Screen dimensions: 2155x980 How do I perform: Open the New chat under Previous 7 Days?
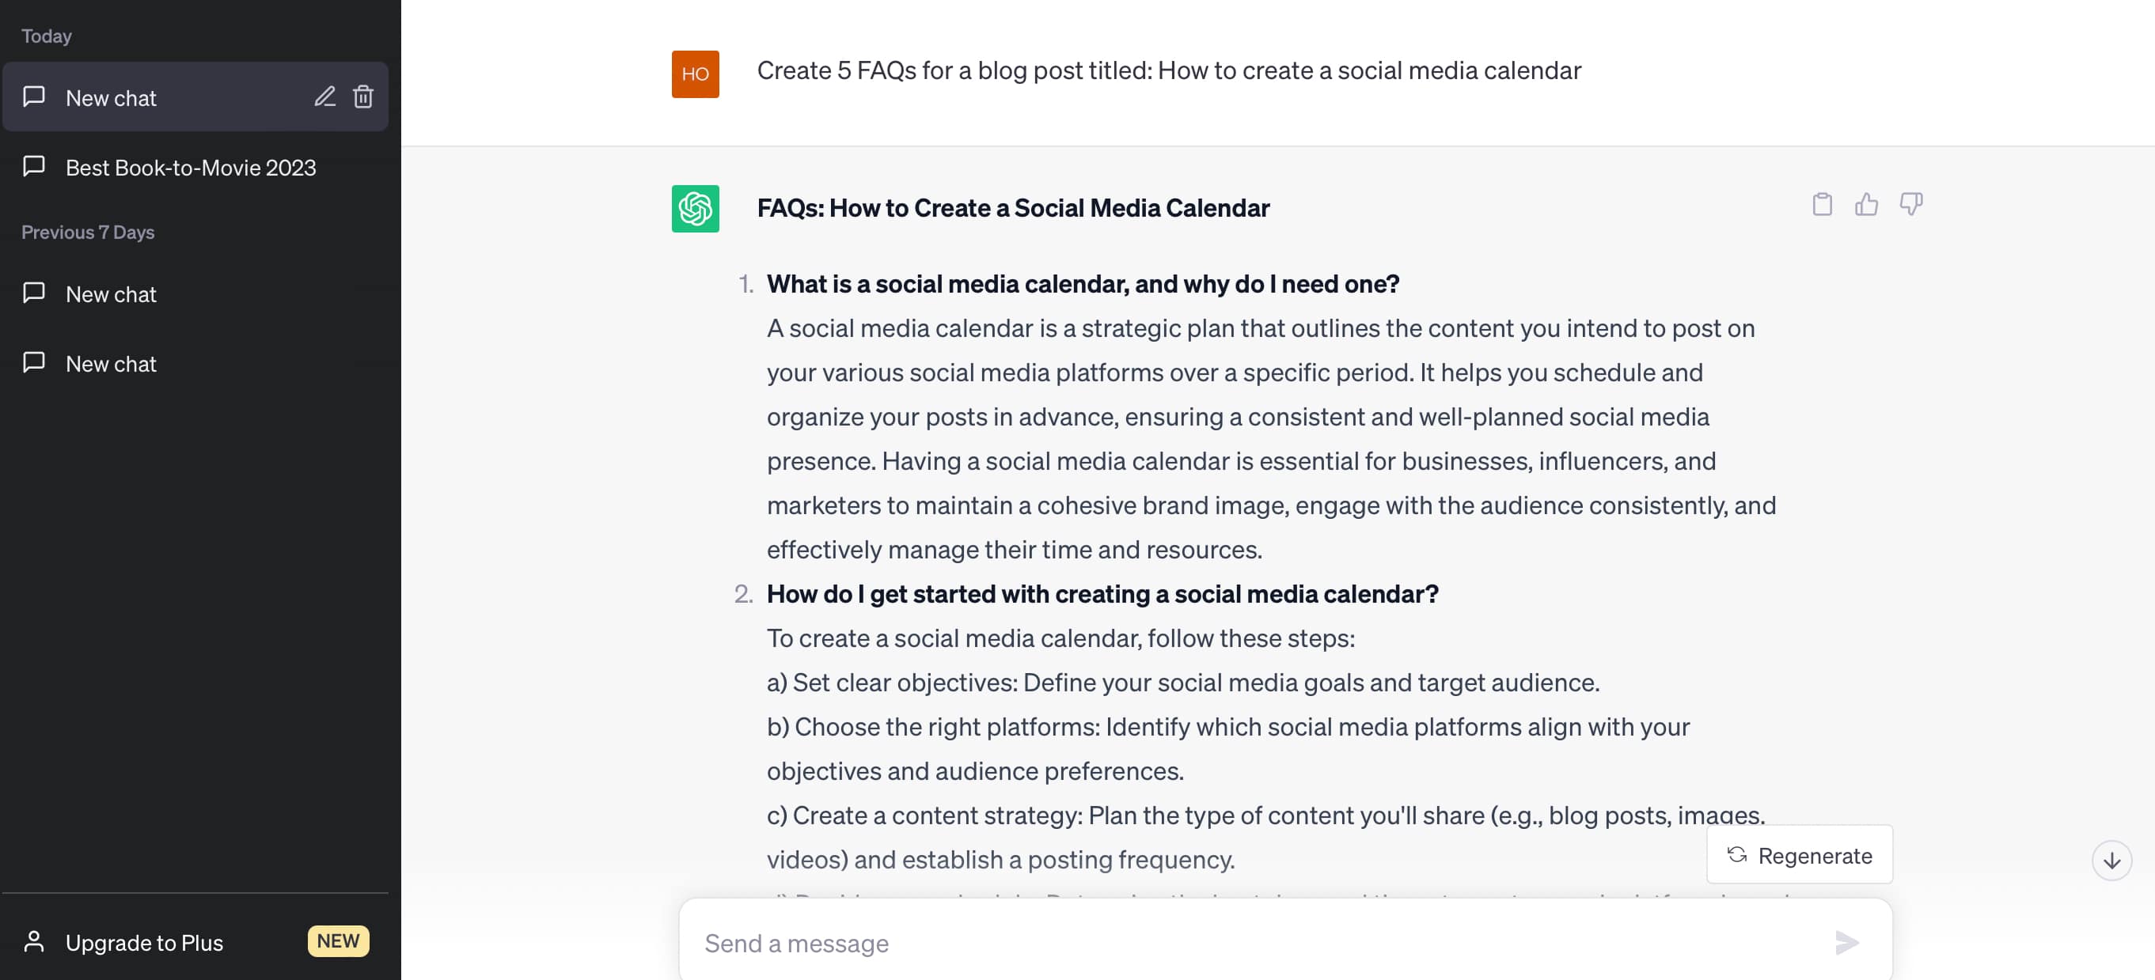(112, 293)
